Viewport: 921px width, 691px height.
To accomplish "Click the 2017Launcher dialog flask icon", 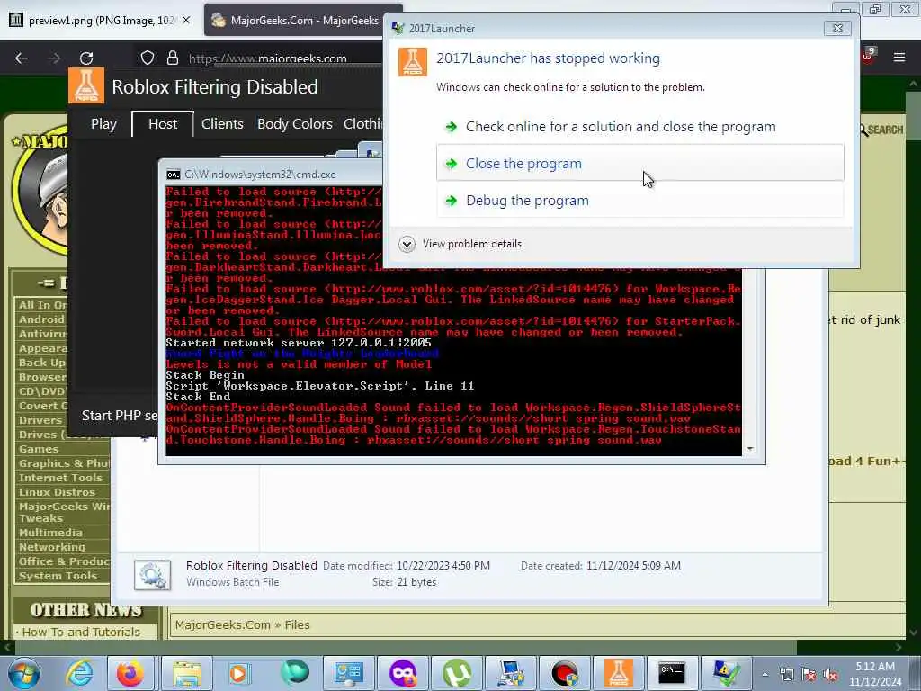I will click(413, 62).
